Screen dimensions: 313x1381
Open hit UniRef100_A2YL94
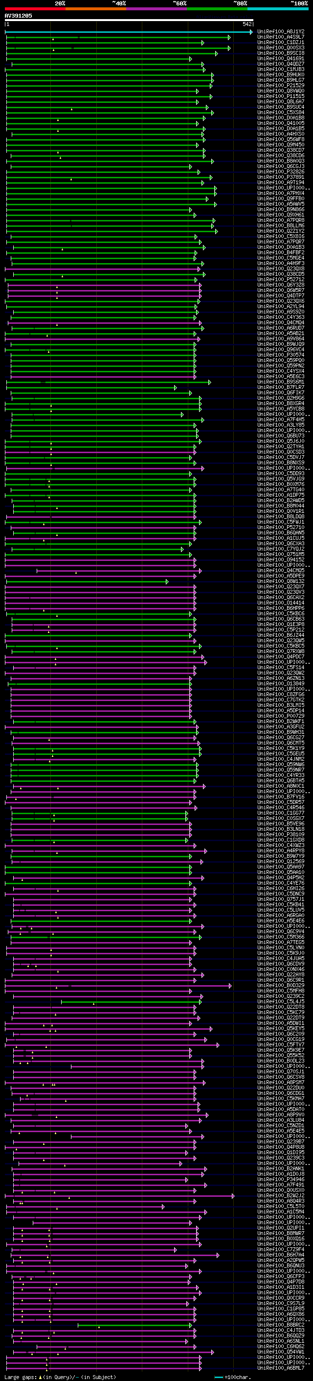tap(281, 306)
